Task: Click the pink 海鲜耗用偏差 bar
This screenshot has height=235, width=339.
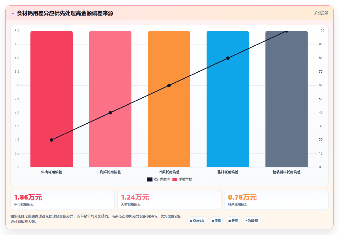Action: pyautogui.click(x=110, y=99)
